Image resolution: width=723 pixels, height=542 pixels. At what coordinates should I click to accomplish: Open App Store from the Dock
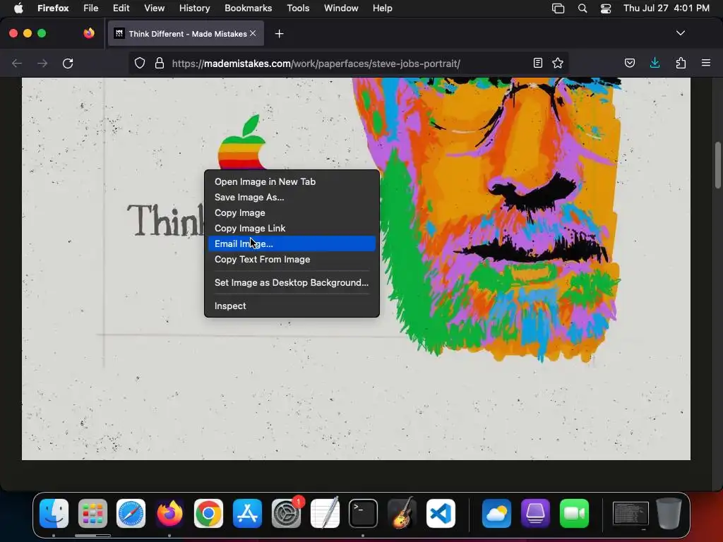point(247,513)
